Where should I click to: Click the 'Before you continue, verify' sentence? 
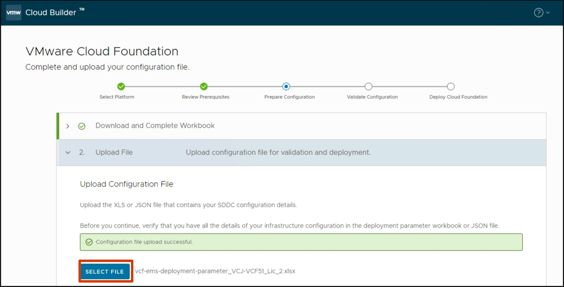point(290,226)
